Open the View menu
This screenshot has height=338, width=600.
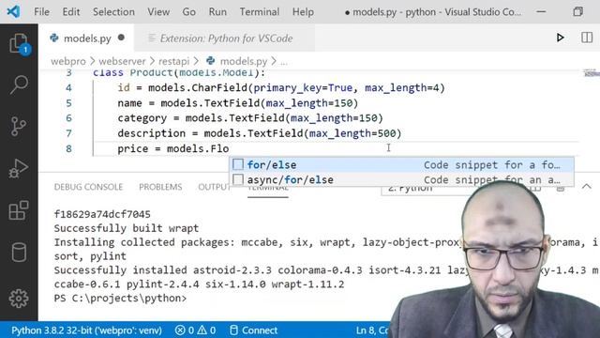point(158,12)
